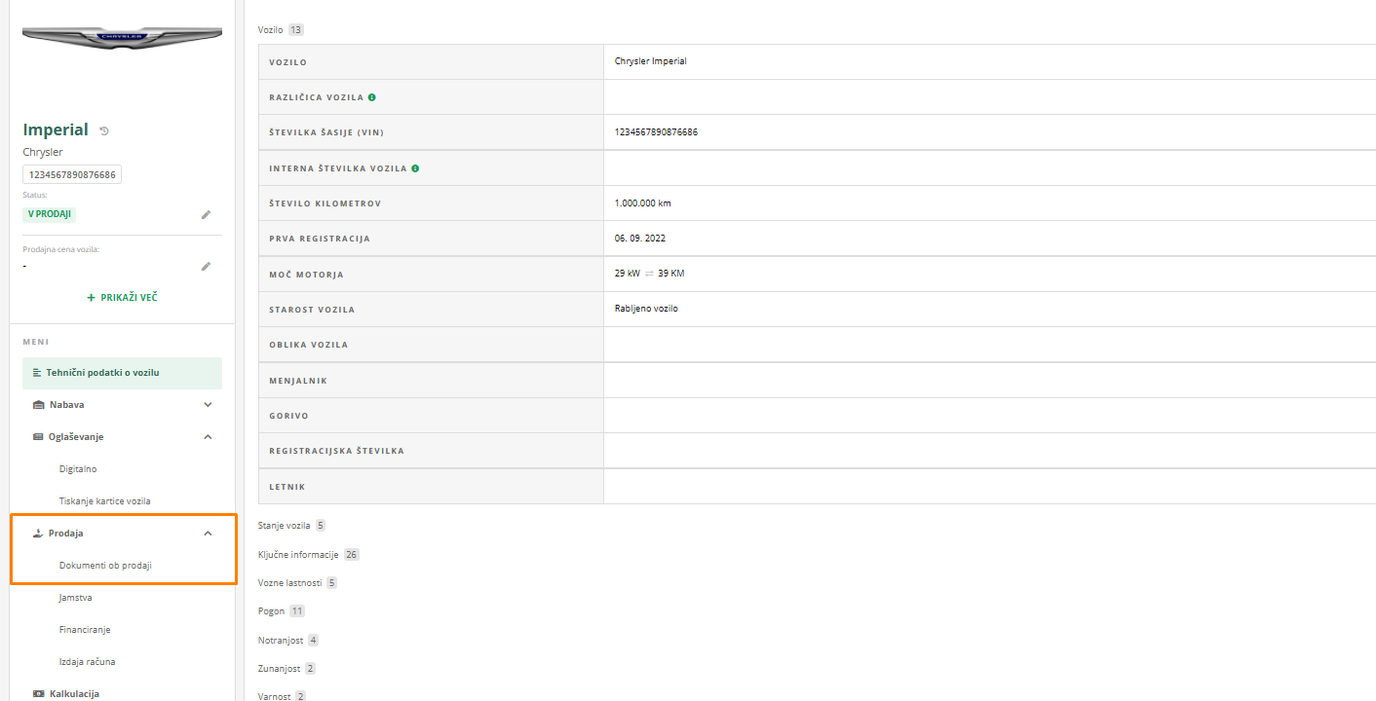This screenshot has height=701, width=1376.
Task: Click the Tehnični podatki list icon
Action: [37, 373]
